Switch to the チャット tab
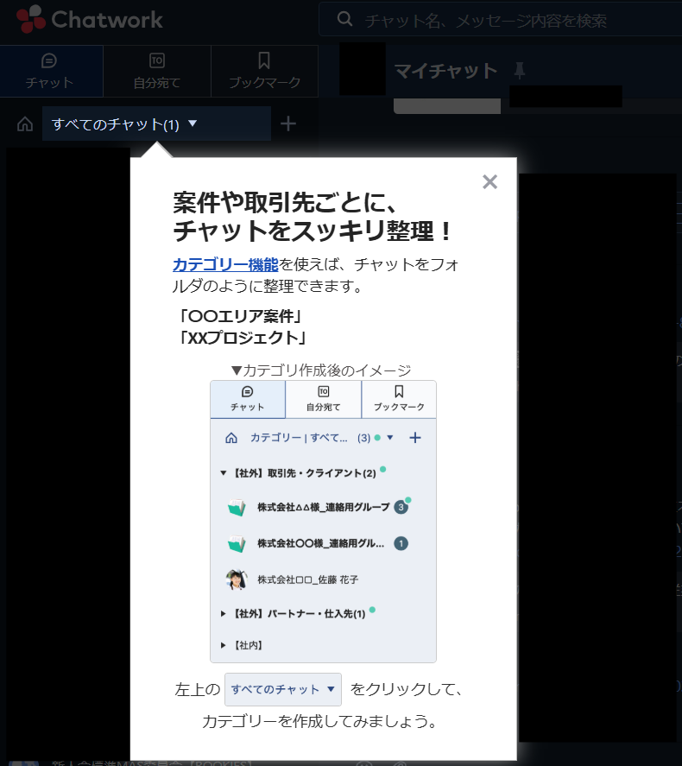Viewport: 682px width, 766px height. pos(49,71)
